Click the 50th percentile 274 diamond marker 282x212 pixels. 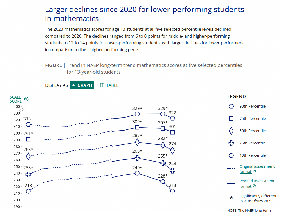[x=173, y=151]
